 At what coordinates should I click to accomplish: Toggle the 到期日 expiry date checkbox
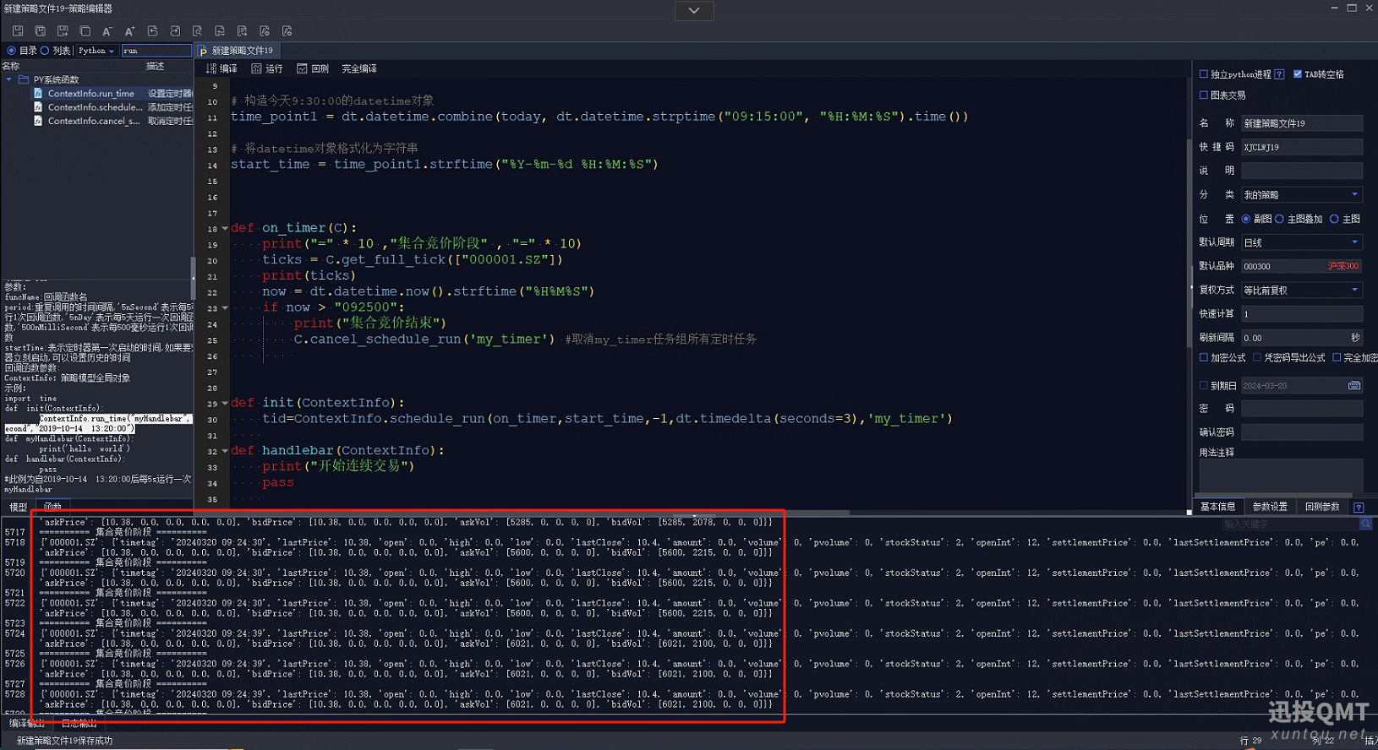click(x=1204, y=386)
